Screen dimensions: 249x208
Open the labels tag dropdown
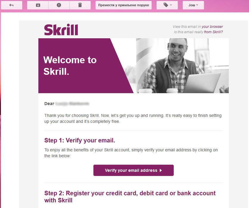167,5
